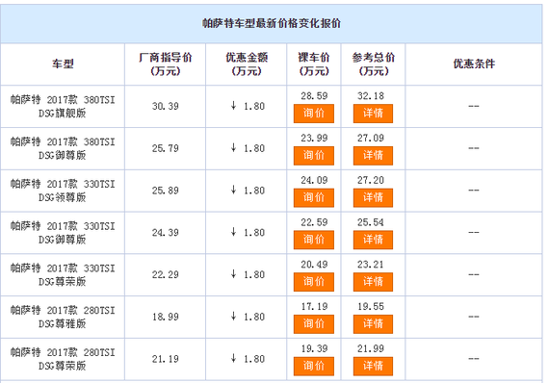
Task: Open 详情 for total price 25.54
Action: point(373,240)
